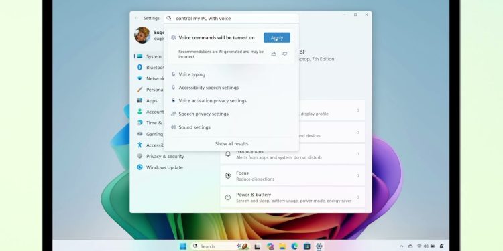Click the volume icon in system tray
503x251 pixels.
coord(426,246)
